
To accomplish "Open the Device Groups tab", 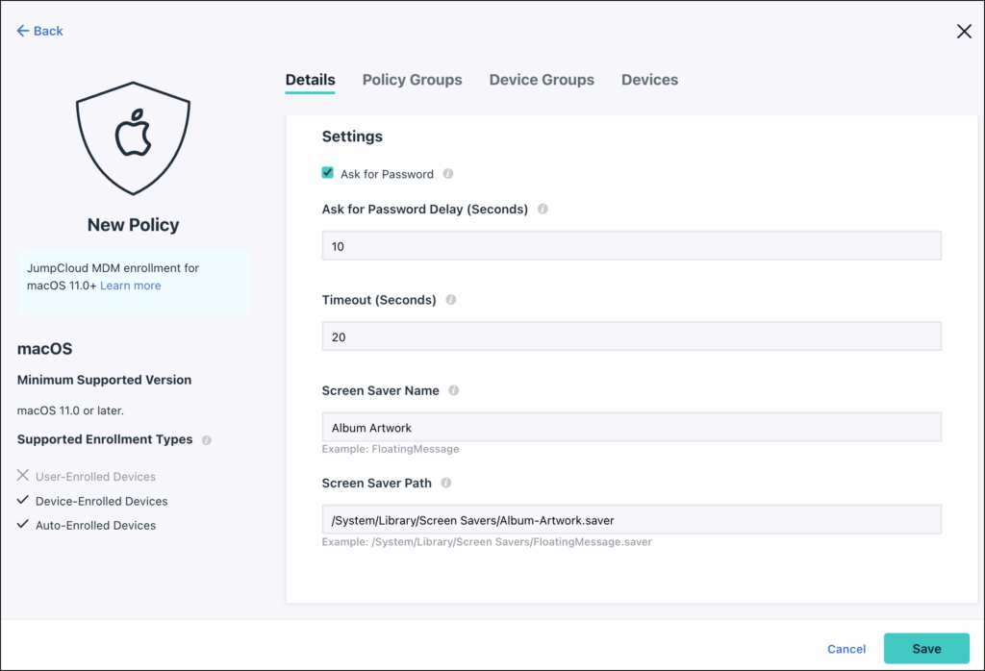I will 542,80.
